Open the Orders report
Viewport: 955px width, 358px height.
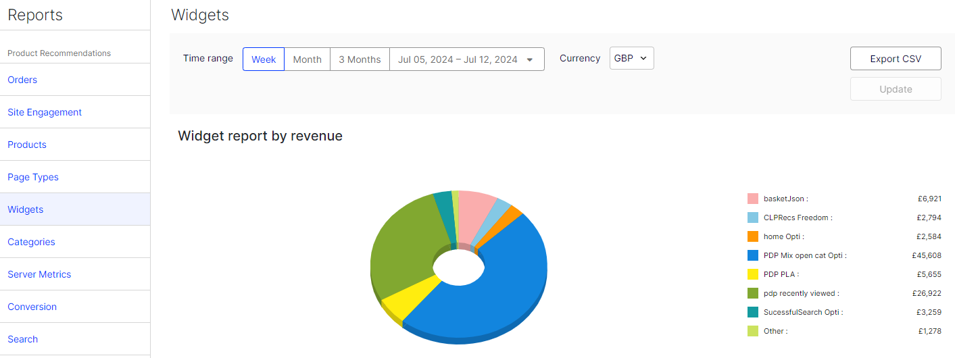[22, 80]
